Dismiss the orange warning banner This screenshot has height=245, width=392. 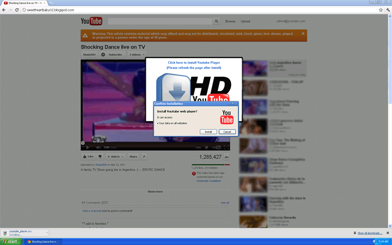click(303, 33)
